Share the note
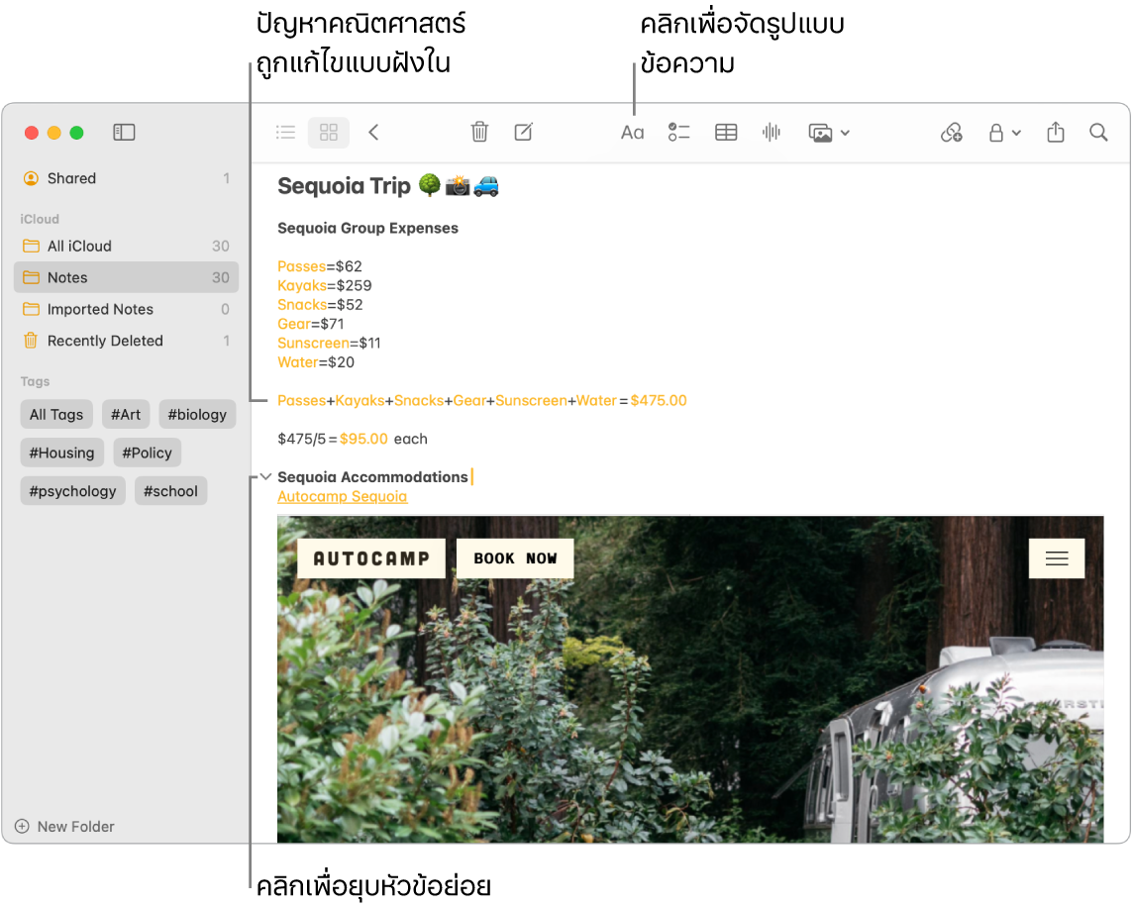Image resolution: width=1133 pixels, height=909 pixels. pos(1056,133)
